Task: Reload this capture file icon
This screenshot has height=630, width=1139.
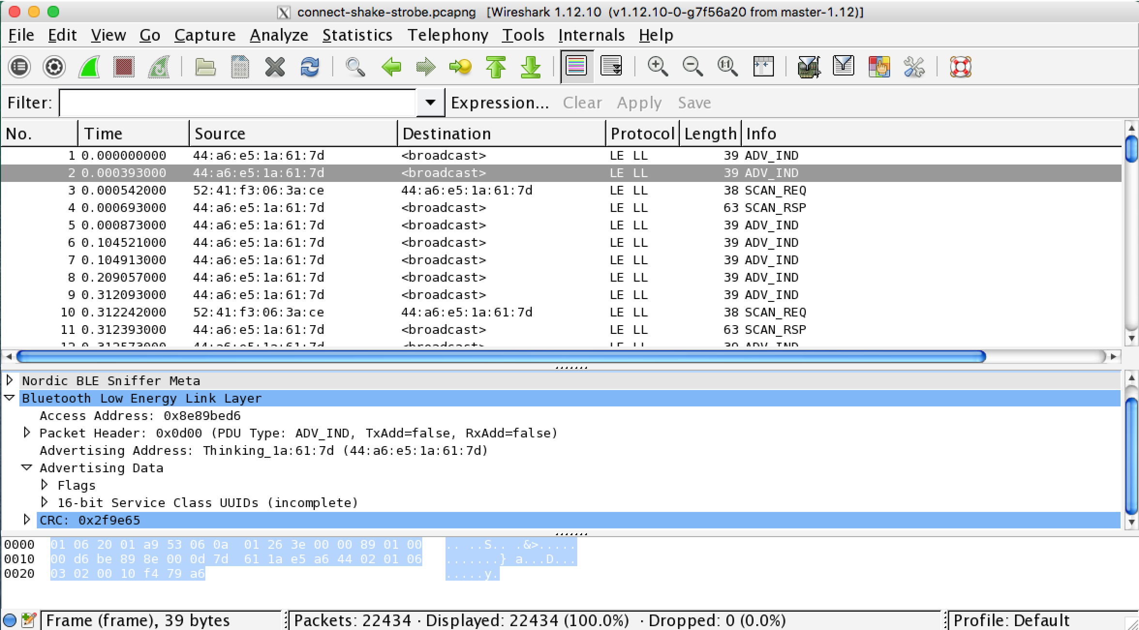Action: point(310,67)
